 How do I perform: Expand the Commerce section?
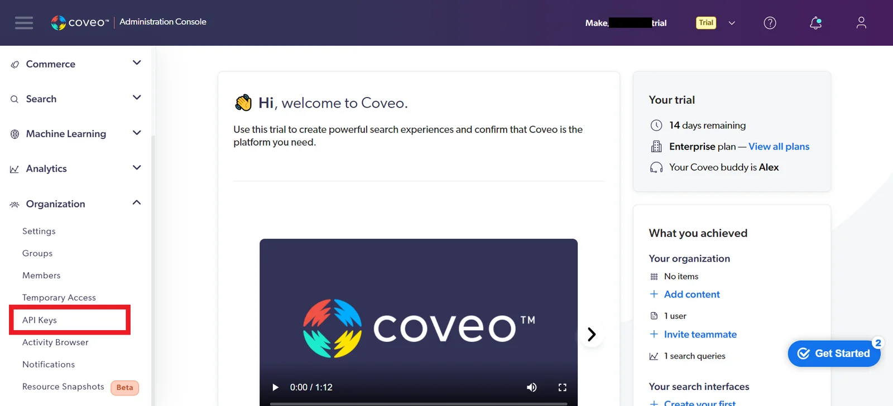point(137,62)
